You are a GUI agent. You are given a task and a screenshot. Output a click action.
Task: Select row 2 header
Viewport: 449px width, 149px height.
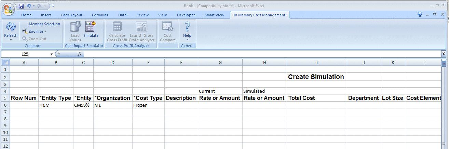coord(5,77)
